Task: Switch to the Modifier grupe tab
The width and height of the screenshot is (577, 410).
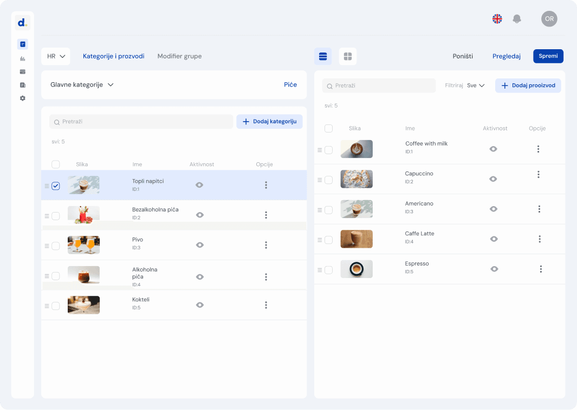Action: pos(179,56)
